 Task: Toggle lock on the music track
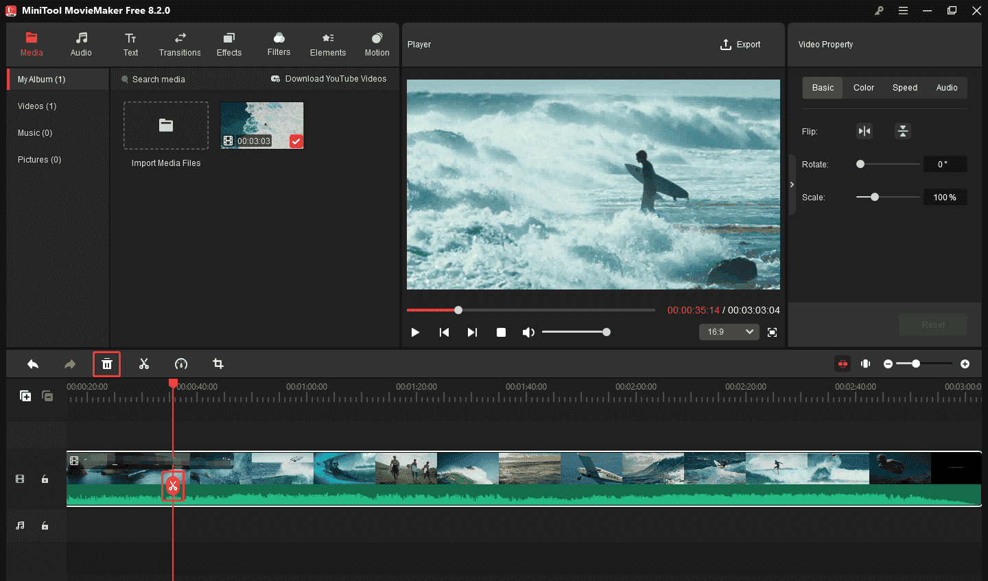point(45,525)
